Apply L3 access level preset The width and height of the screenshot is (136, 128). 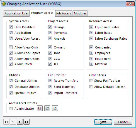tap(55, 108)
